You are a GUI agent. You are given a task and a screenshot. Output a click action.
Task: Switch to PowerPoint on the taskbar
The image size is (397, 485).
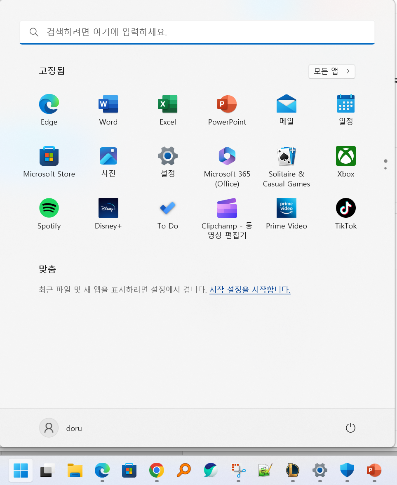[x=374, y=471]
